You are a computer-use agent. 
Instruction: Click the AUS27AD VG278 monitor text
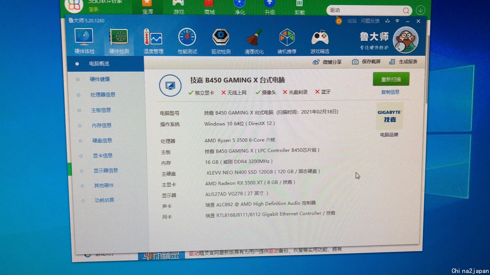point(237,194)
